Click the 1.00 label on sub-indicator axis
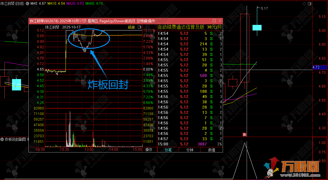The height and width of the screenshot is (180, 328). click(322, 143)
